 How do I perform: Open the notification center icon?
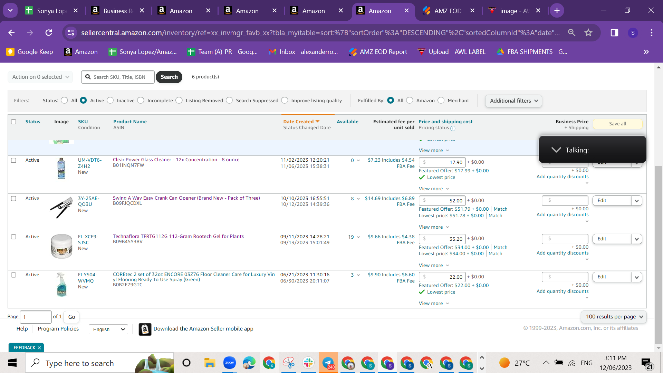tap(646, 363)
